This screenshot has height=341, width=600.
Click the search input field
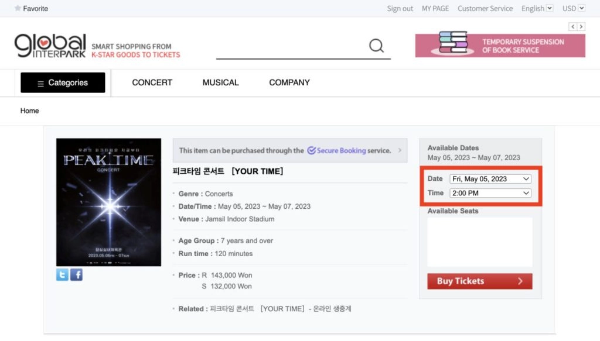click(290, 47)
